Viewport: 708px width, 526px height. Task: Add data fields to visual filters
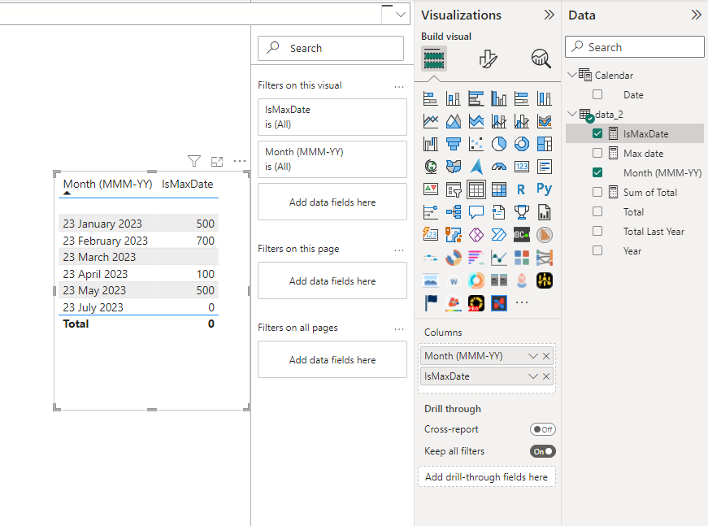click(x=332, y=202)
